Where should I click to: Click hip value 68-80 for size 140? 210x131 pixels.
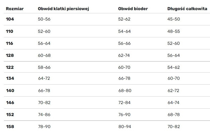pyautogui.click(x=125, y=90)
